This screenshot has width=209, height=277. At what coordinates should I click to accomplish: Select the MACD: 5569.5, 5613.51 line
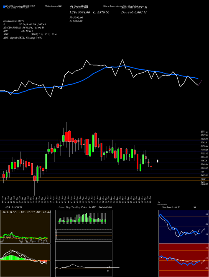pos(23,28)
